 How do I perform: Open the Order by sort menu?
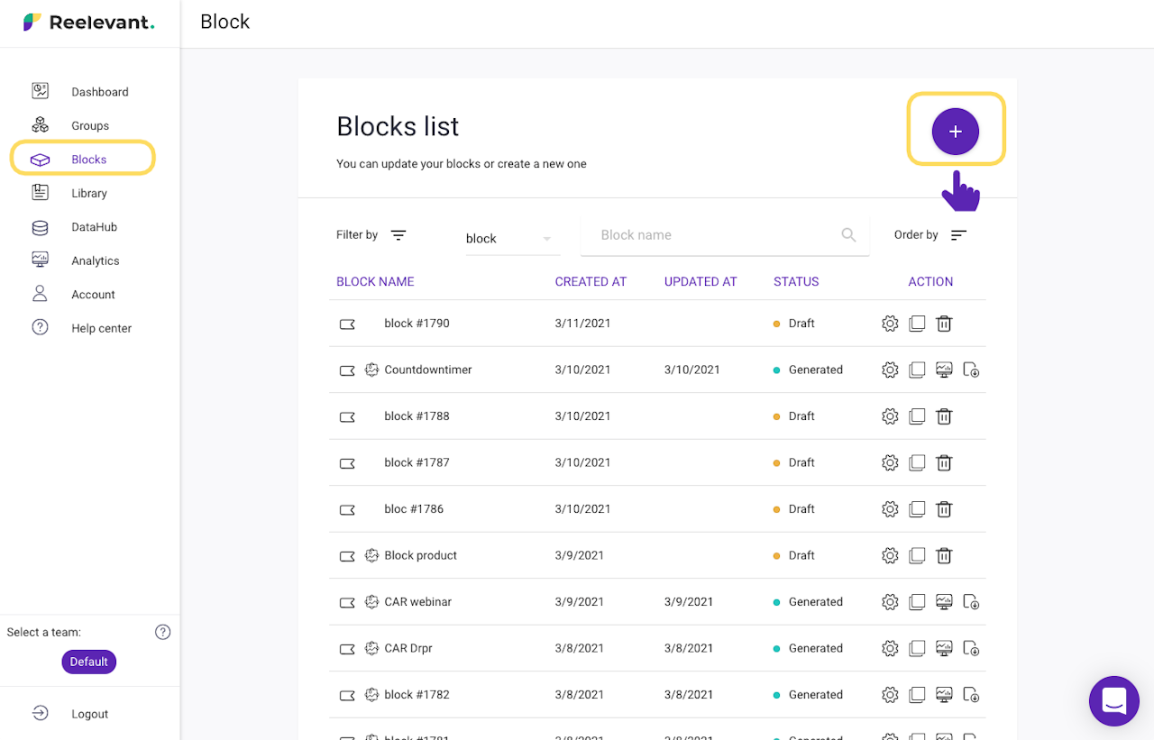[958, 235]
